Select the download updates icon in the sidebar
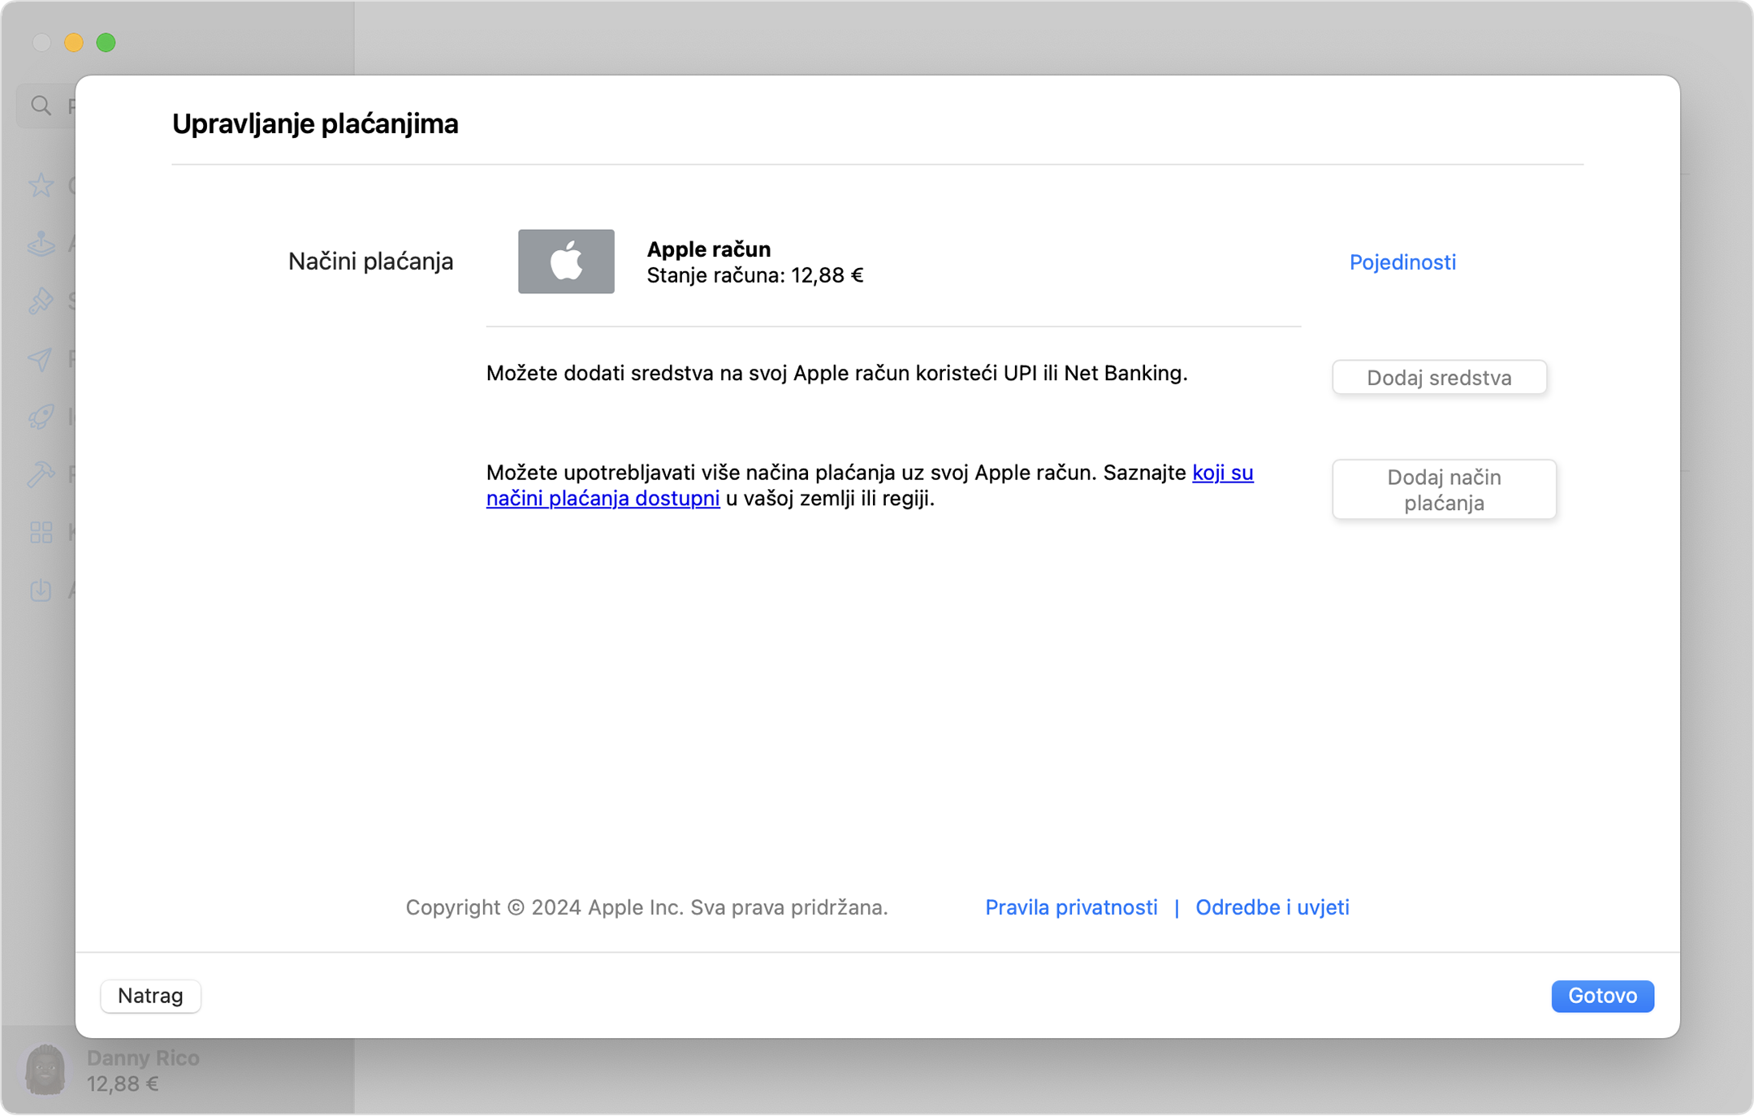 coord(41,590)
